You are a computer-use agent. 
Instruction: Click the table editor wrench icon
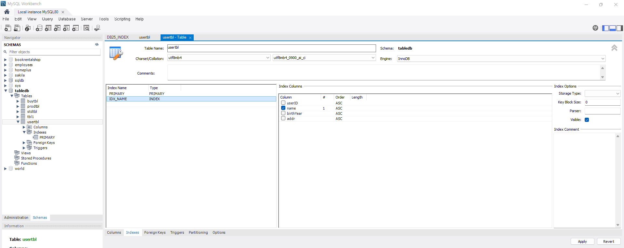pyautogui.click(x=116, y=53)
